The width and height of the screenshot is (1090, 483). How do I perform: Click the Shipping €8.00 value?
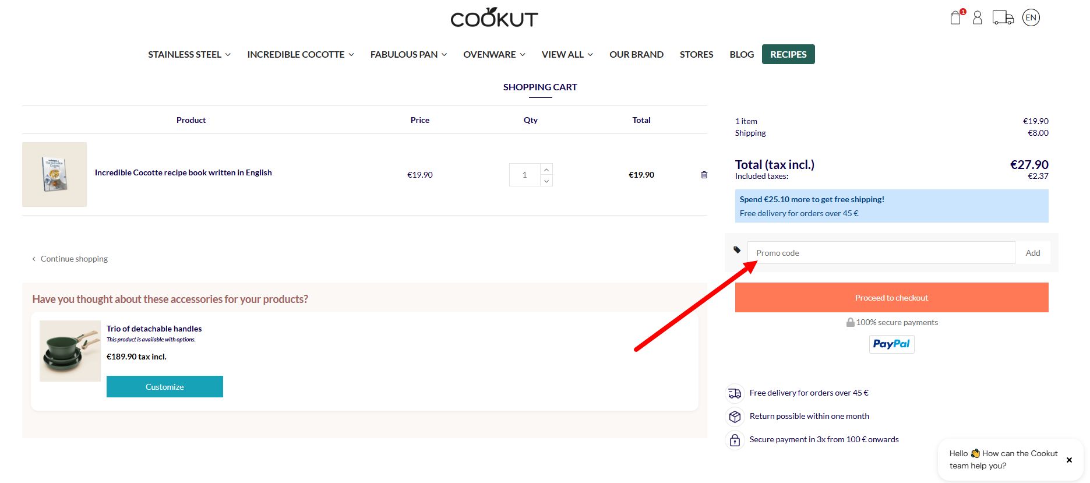1038,133
